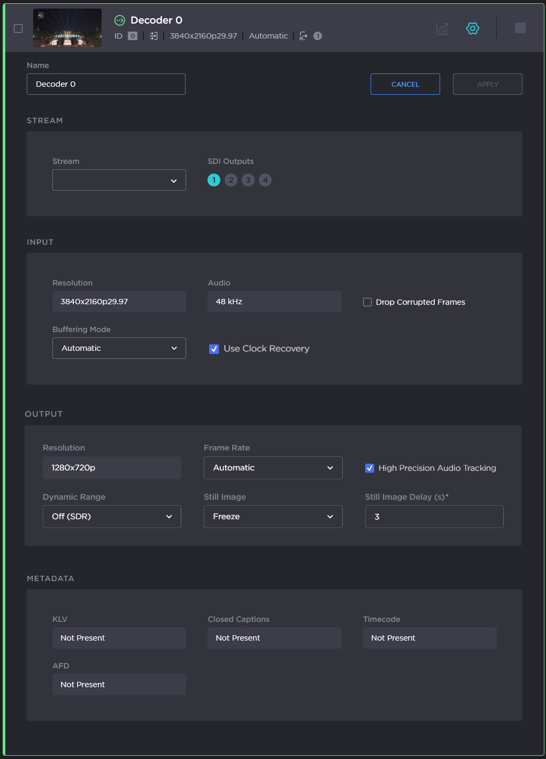Click the Still Image Delay input field

point(434,516)
